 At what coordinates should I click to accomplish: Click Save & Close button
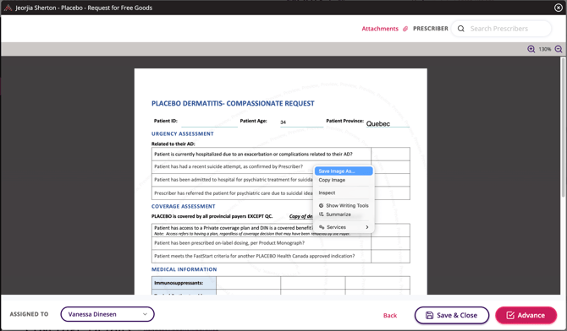[452, 315]
